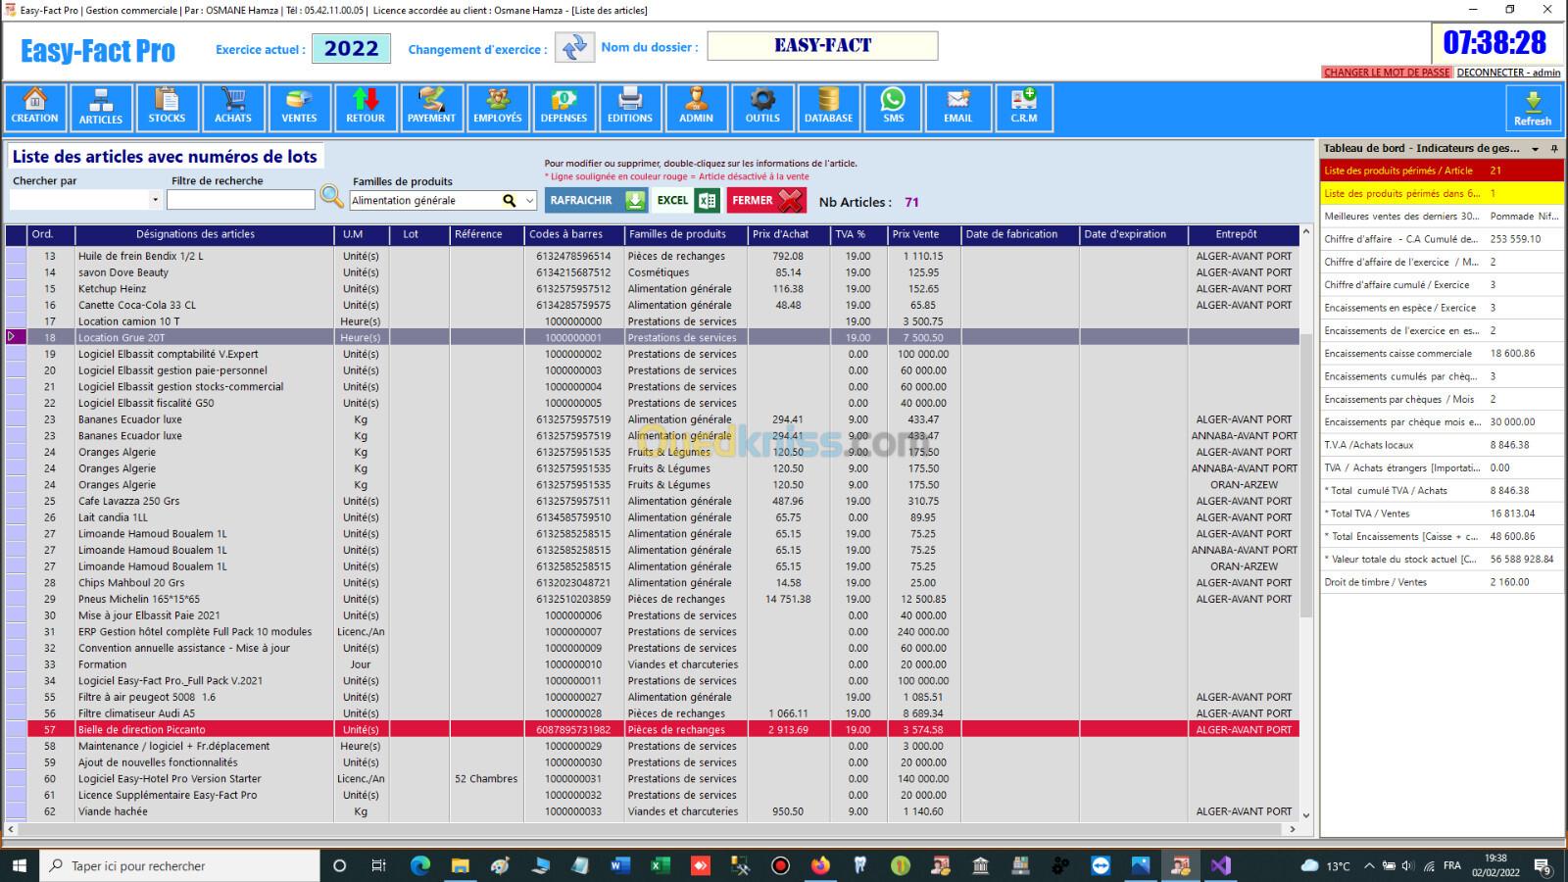Open the Chercher par combo box
The image size is (1568, 882).
click(155, 200)
